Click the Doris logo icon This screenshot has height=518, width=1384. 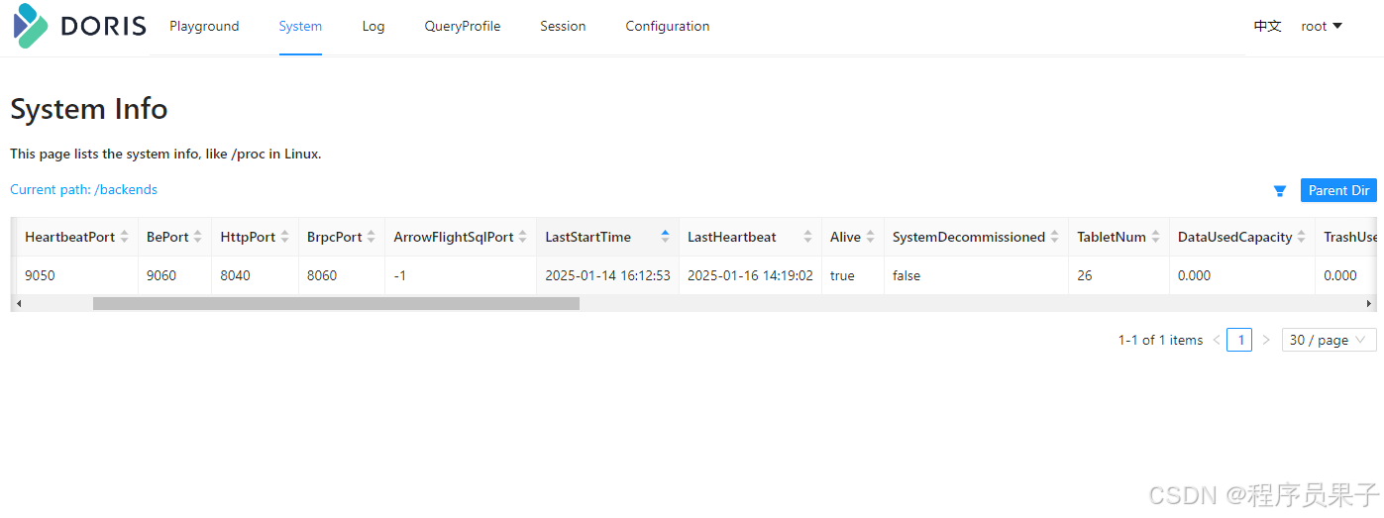pos(31,26)
